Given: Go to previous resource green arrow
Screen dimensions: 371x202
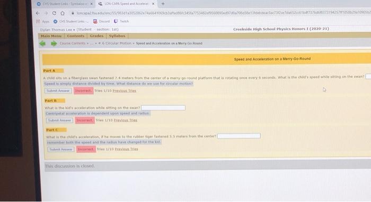Looking at the screenshot, I should click(x=42, y=43).
